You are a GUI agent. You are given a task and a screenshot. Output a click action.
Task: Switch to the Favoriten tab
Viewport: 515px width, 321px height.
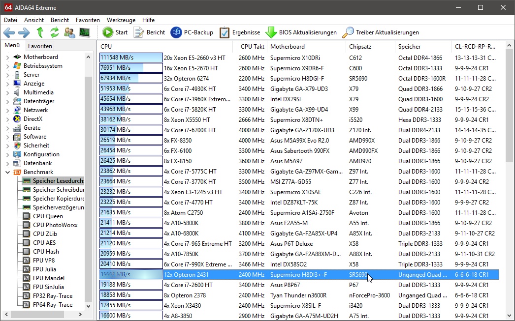[x=40, y=46]
